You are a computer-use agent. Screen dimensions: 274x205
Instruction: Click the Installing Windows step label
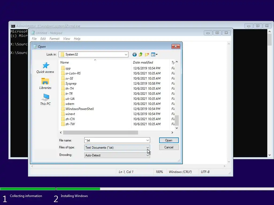[x=74, y=196]
